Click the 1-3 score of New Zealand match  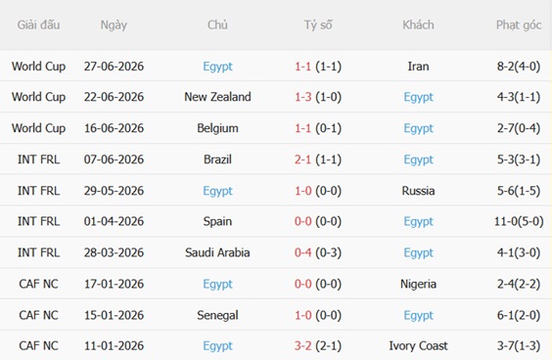click(302, 97)
